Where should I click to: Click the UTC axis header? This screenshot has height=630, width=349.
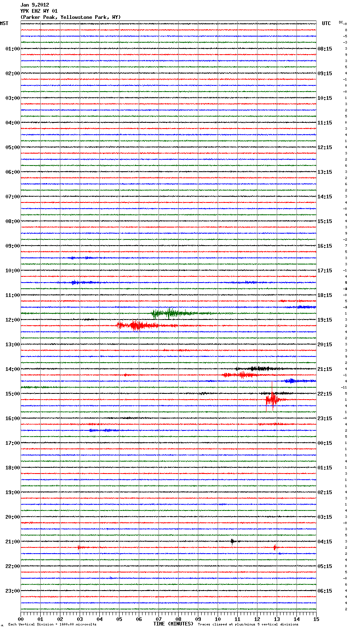[326, 23]
